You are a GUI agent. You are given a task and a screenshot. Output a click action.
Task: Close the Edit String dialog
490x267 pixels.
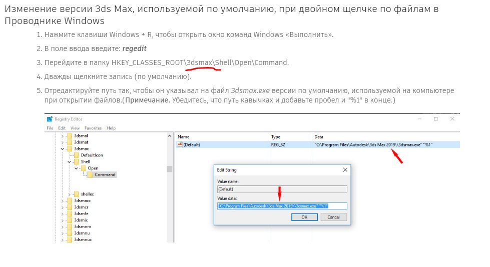[x=345, y=170]
